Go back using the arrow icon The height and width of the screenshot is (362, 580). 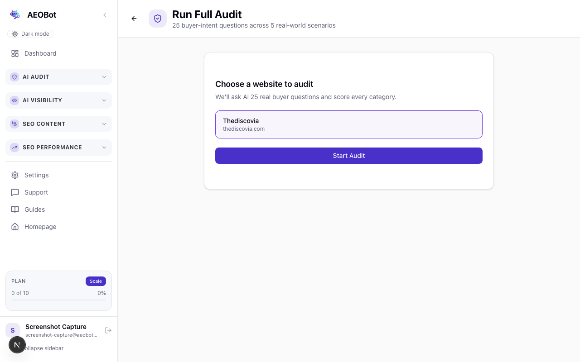[x=134, y=19]
